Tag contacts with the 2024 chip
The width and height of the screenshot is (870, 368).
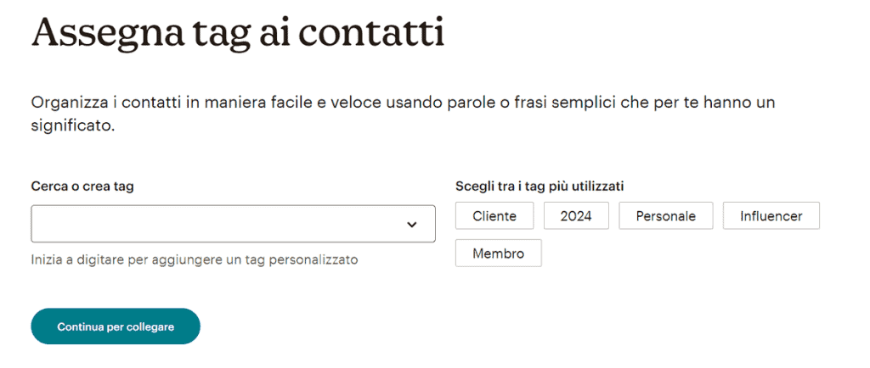click(576, 216)
